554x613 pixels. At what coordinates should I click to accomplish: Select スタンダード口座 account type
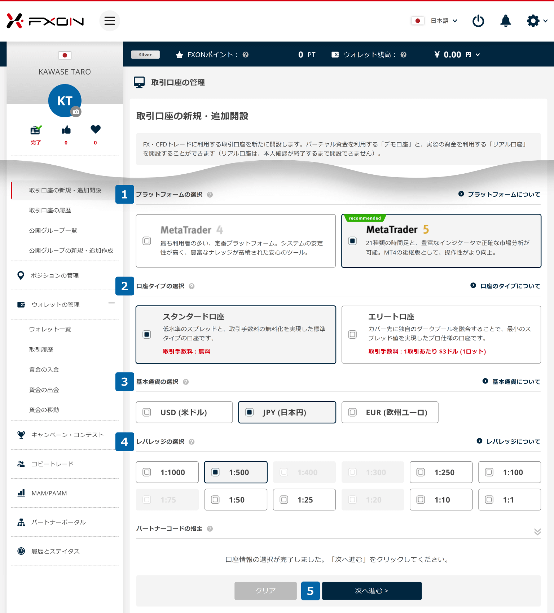236,335
